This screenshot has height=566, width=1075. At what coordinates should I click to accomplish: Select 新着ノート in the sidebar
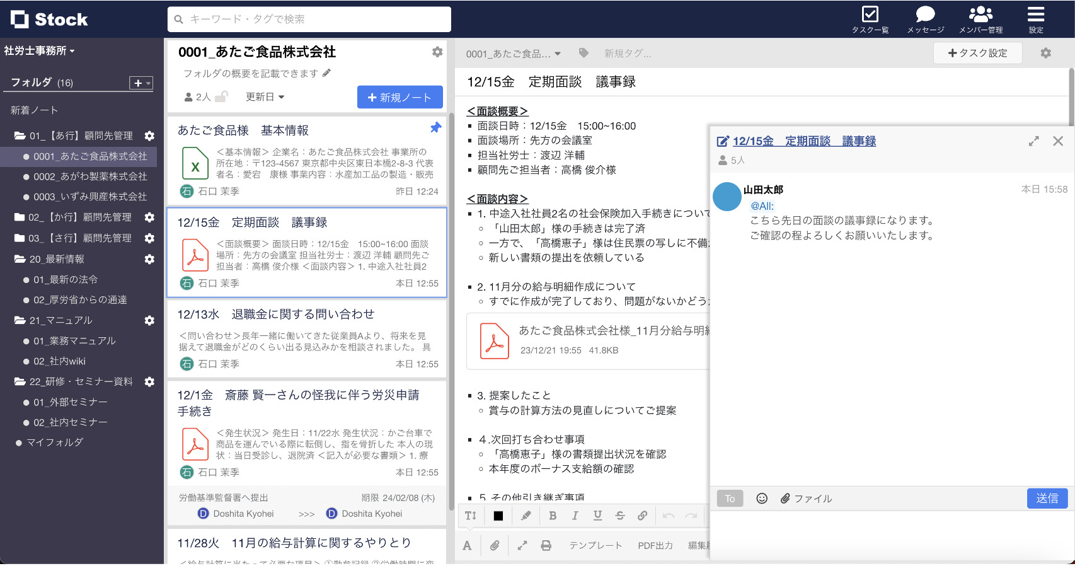coord(34,110)
